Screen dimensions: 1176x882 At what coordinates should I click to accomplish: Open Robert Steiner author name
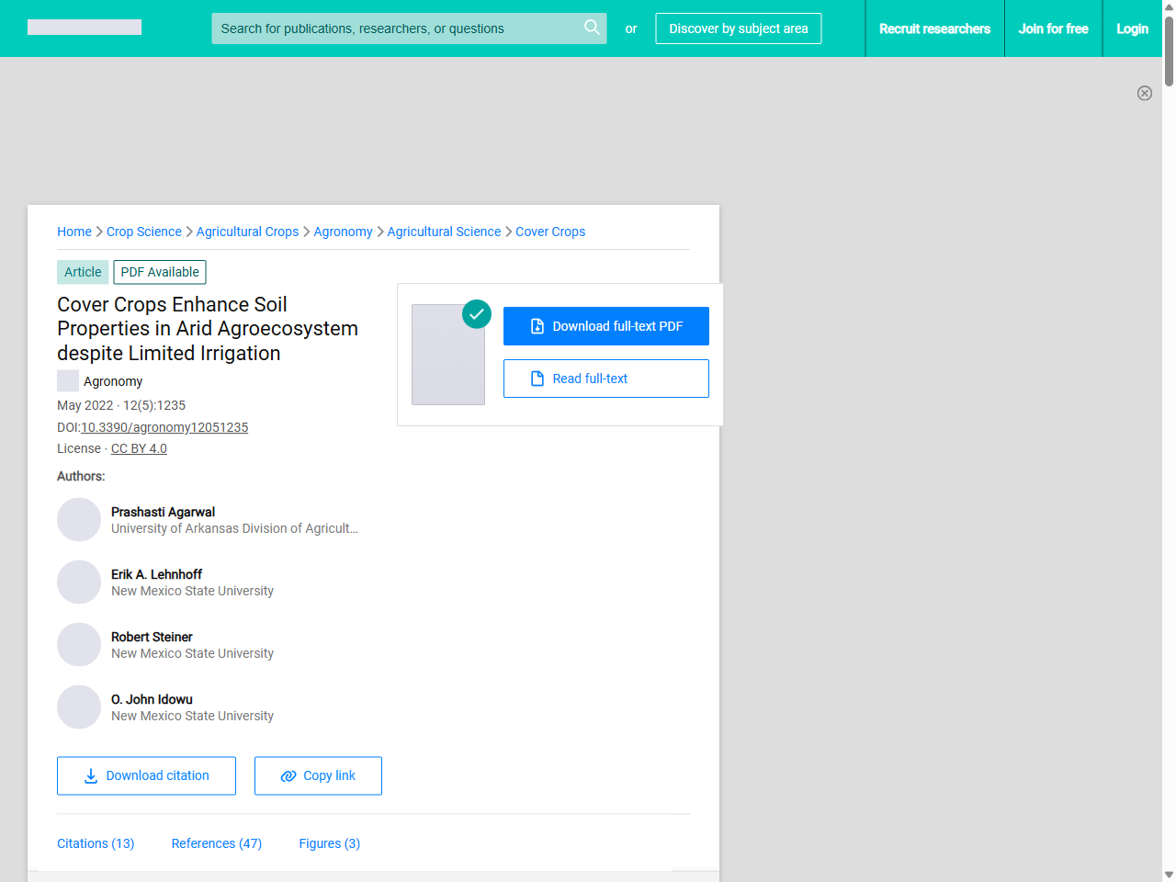[152, 637]
